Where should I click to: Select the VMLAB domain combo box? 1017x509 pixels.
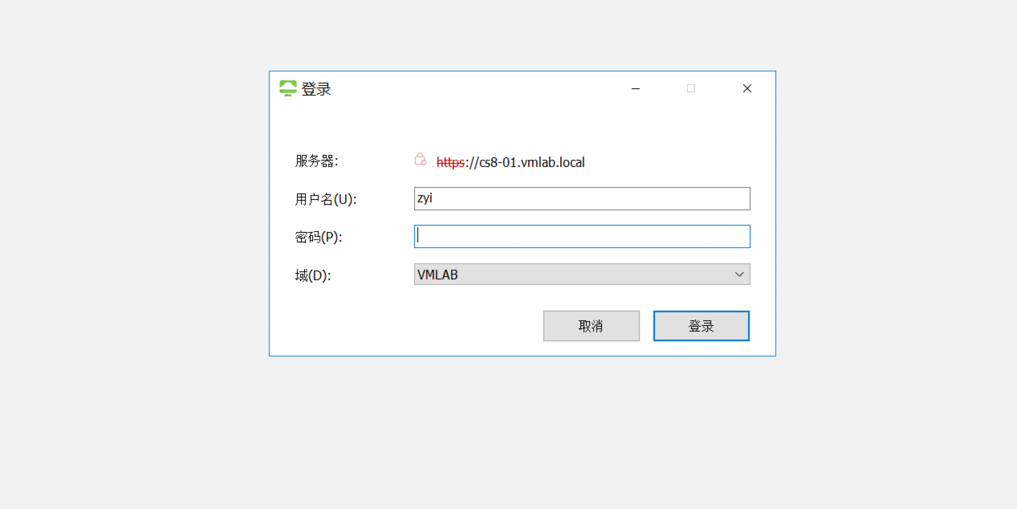[x=582, y=275]
